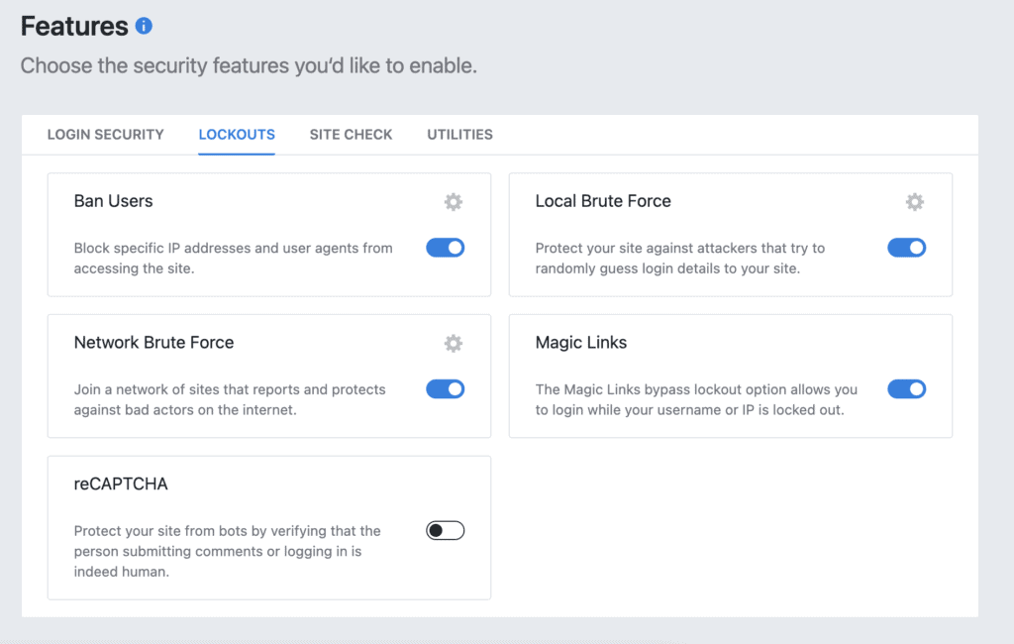Click the Local Brute Force title
Image resolution: width=1014 pixels, height=644 pixels.
(x=603, y=201)
